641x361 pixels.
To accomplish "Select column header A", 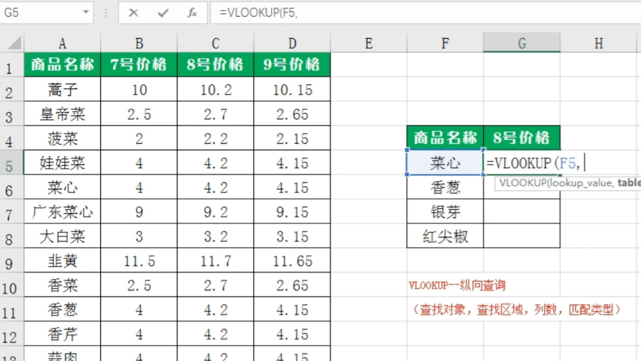I will pyautogui.click(x=62, y=43).
